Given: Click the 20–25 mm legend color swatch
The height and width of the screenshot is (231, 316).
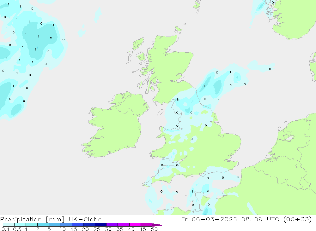Looking at the screenshot, I should click(89, 225).
